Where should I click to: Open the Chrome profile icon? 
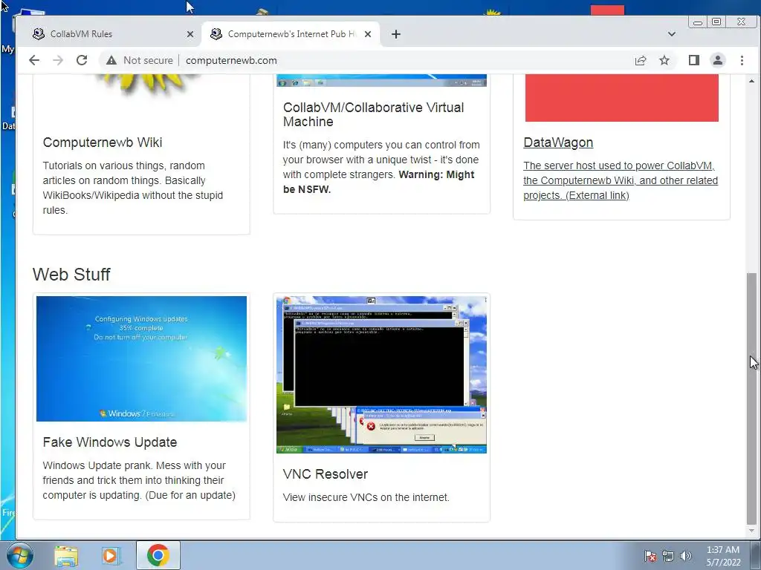coord(717,60)
